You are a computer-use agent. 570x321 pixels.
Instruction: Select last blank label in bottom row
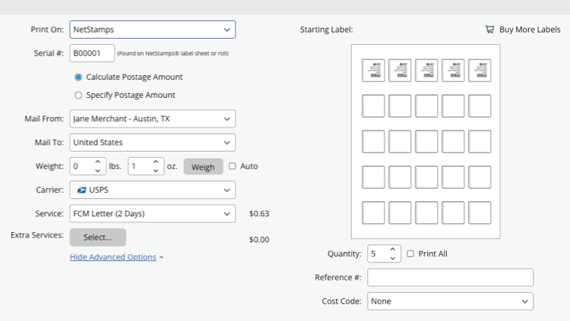point(480,212)
